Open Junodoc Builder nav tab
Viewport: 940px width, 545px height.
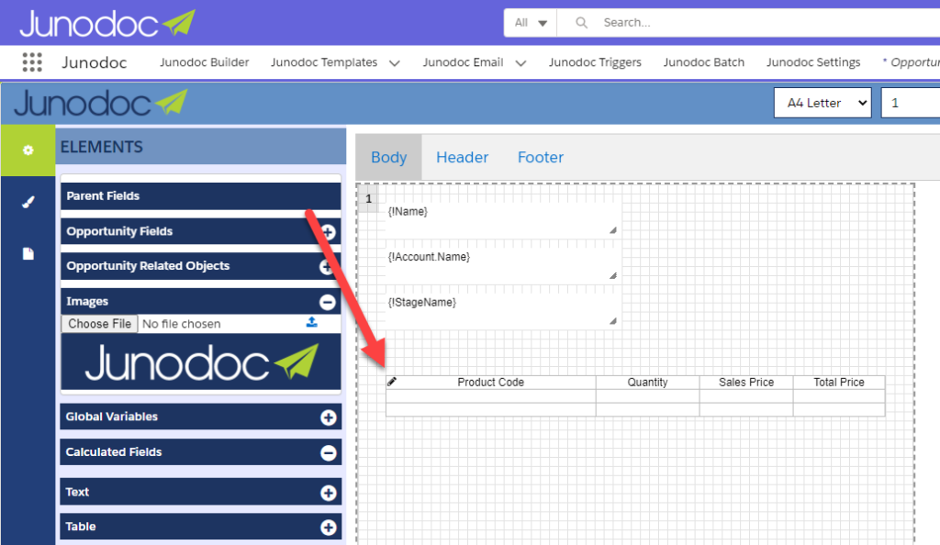(x=204, y=62)
